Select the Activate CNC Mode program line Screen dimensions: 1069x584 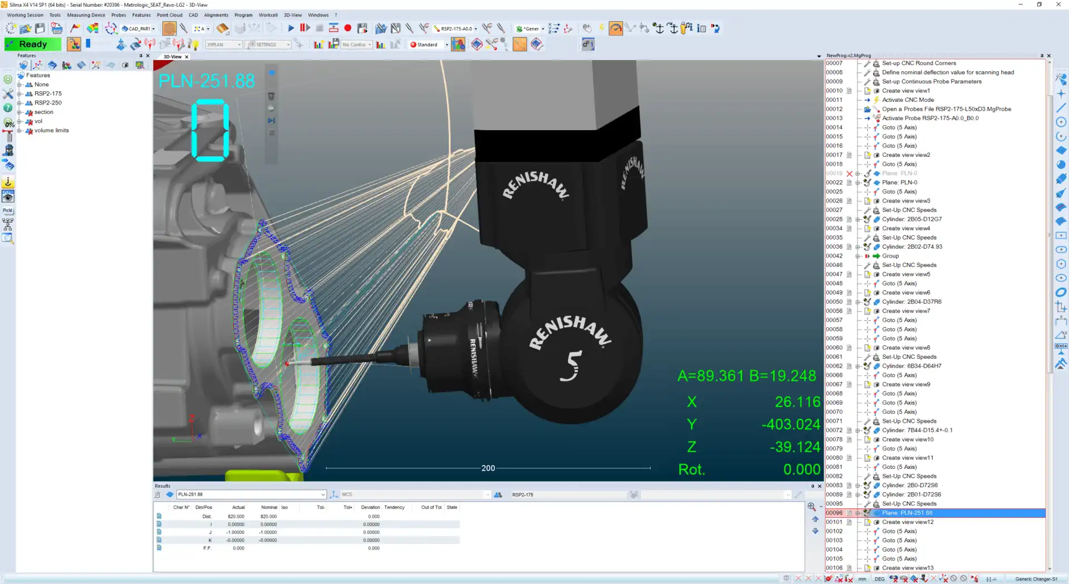pos(908,100)
